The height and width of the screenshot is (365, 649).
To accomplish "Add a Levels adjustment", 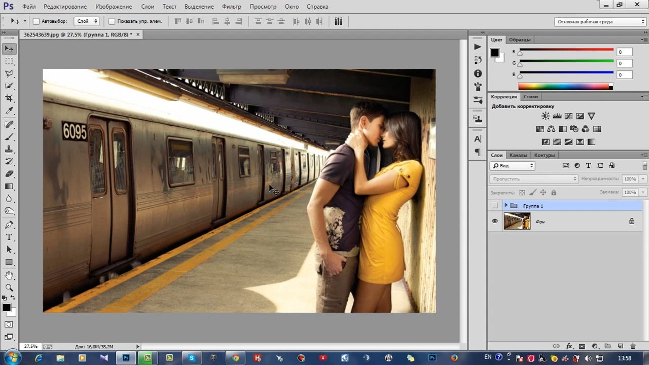I will (557, 117).
